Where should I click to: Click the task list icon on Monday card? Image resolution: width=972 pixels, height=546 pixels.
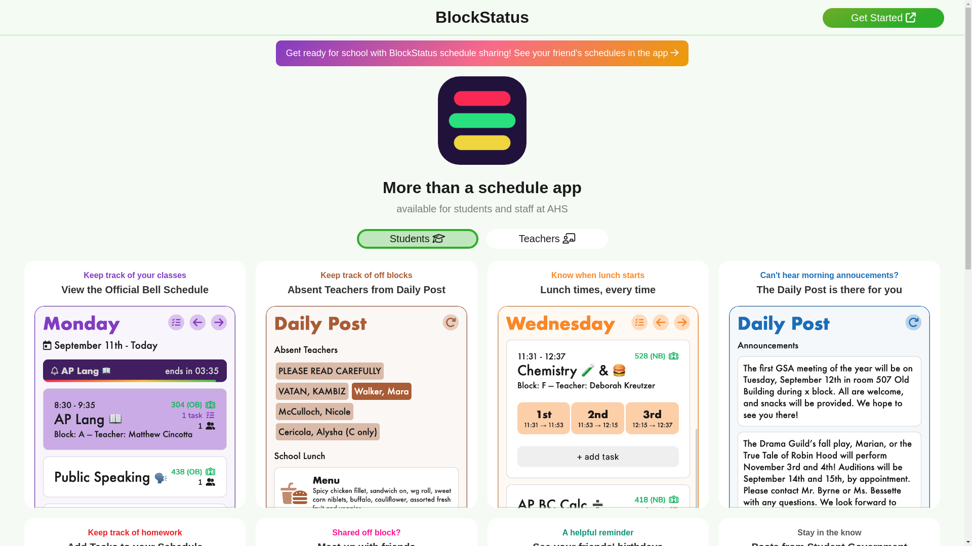(176, 323)
